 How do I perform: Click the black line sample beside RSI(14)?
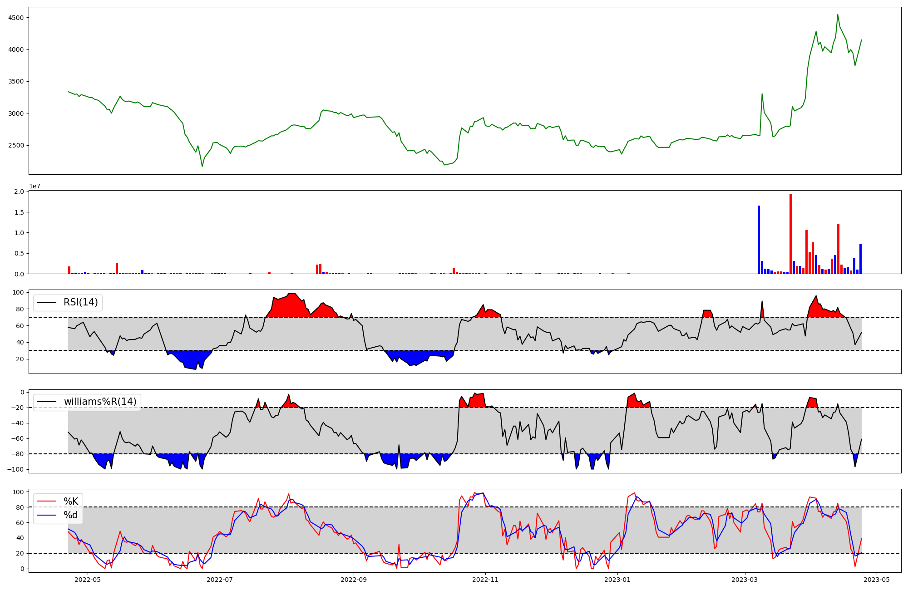click(x=46, y=303)
